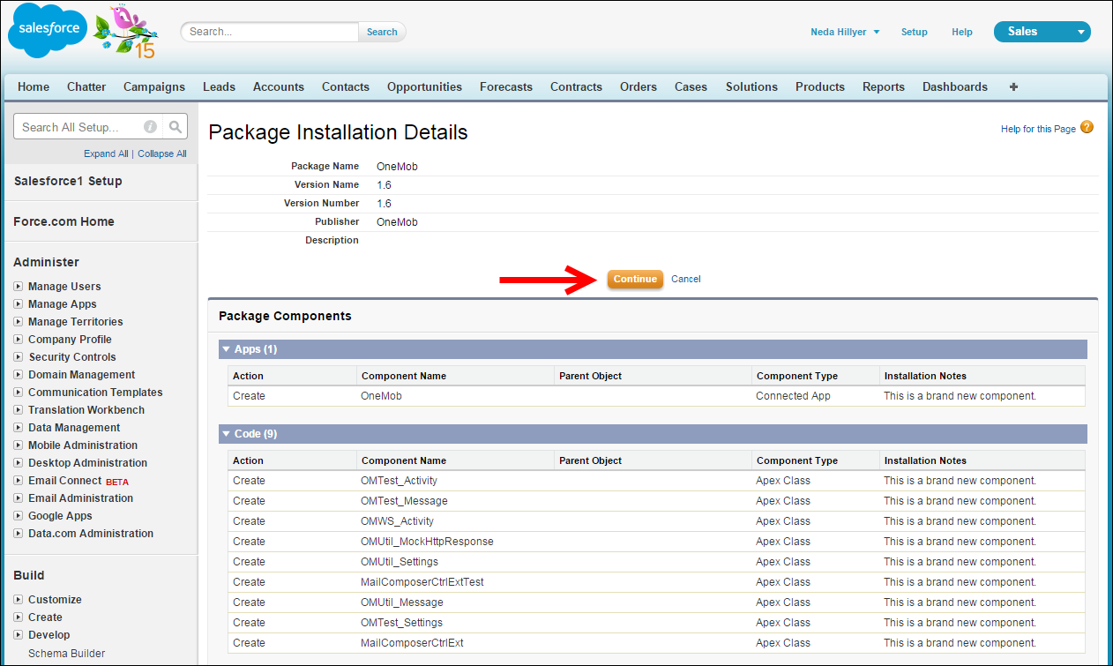Click the help question mark icon
Image resolution: width=1113 pixels, height=666 pixels.
(x=1087, y=127)
